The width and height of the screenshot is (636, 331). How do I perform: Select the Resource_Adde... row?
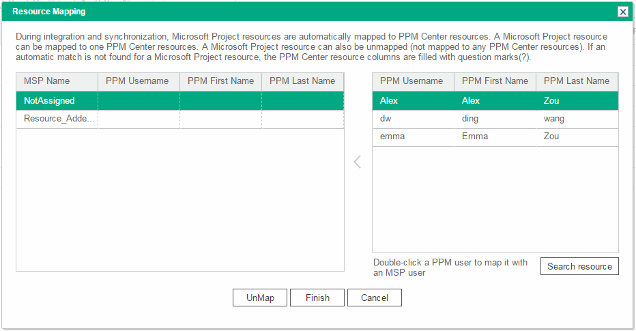click(56, 118)
